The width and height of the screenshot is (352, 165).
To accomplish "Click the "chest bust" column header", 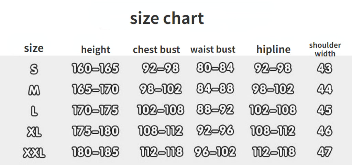I will point(156,50).
